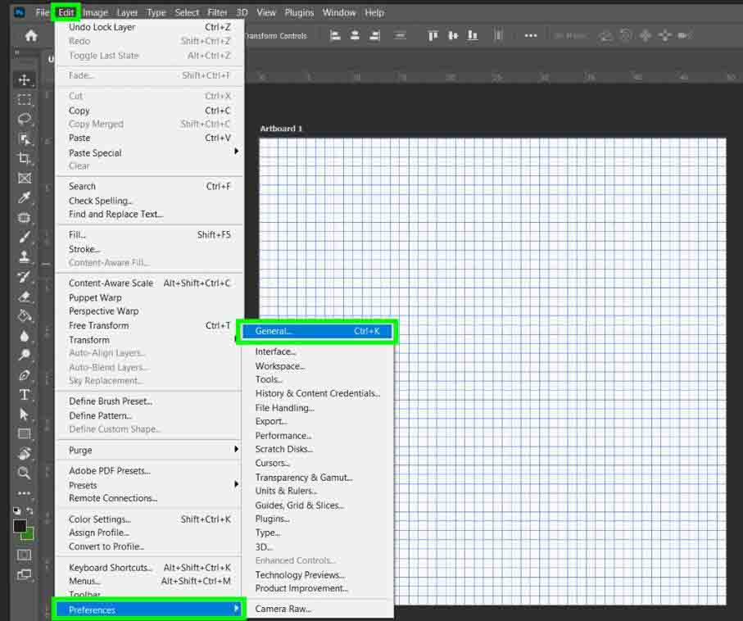Open the background color picker
This screenshot has width=743, height=621.
pyautogui.click(x=29, y=536)
